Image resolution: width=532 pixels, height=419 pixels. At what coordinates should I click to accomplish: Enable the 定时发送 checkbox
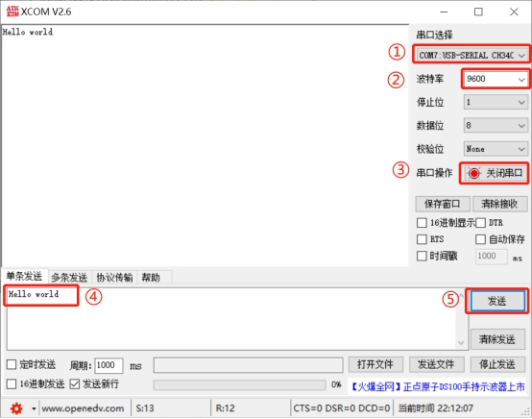[x=12, y=364]
